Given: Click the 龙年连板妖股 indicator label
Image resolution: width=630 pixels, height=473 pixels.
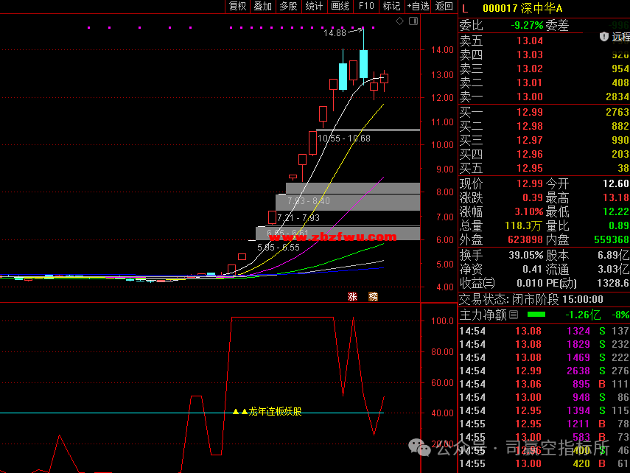Looking at the screenshot, I should (x=276, y=412).
